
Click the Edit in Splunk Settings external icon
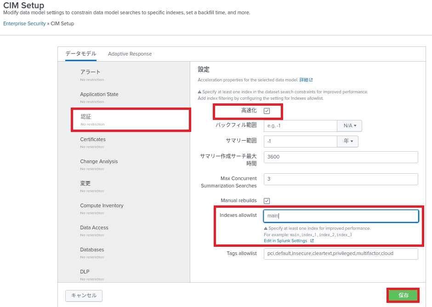(x=312, y=241)
